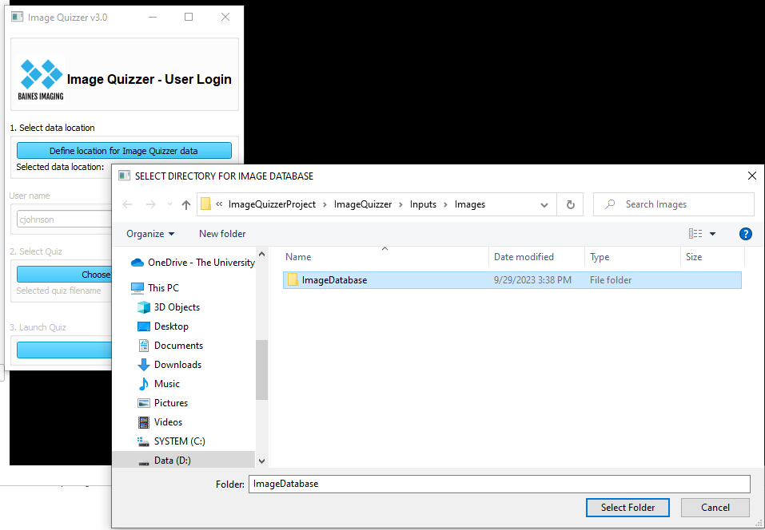Open the blue Help question mark icon

745,234
